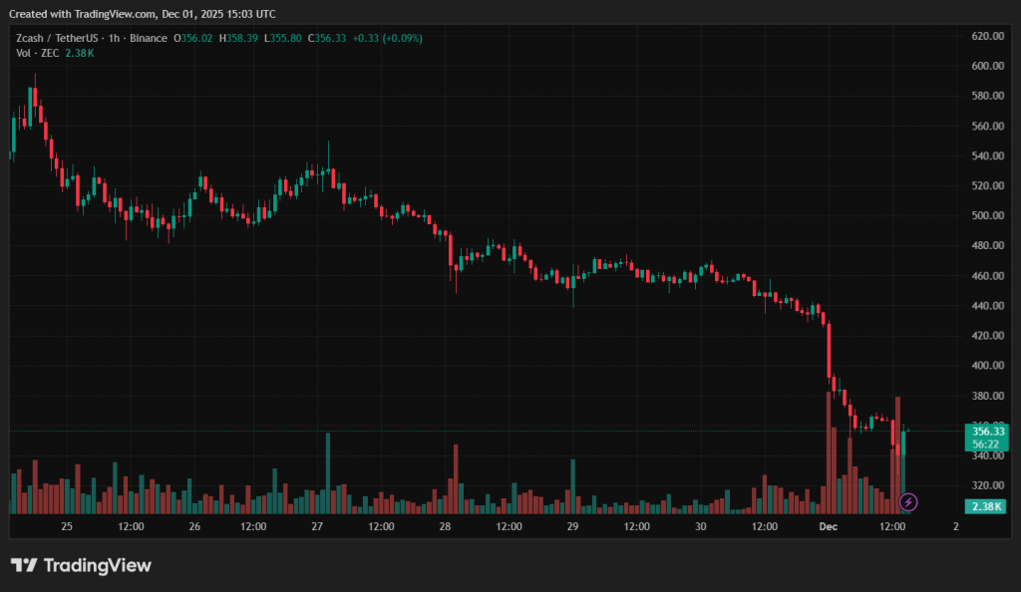Click the open price 356.02 in OHLC legend
Viewport: 1021px width, 592px height.
193,38
